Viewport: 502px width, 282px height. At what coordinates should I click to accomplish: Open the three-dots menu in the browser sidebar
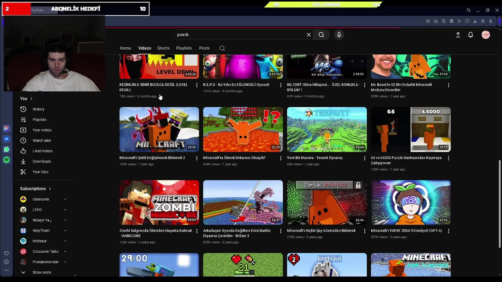point(6,270)
